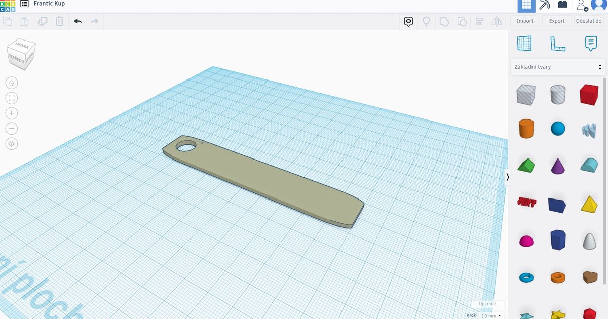Collapse the shapes panel with the chevron
The height and width of the screenshot is (319, 608).
(508, 176)
